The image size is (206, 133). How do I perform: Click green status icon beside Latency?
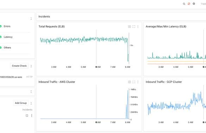pos(0,37)
